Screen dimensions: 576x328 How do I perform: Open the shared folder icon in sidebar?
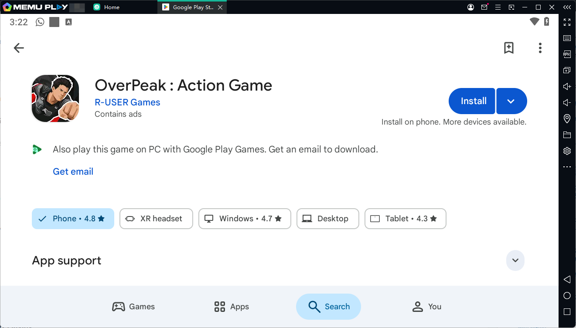(567, 135)
